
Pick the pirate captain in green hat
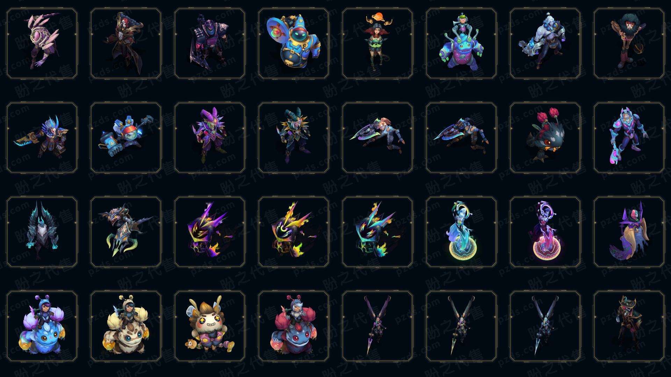629,326
